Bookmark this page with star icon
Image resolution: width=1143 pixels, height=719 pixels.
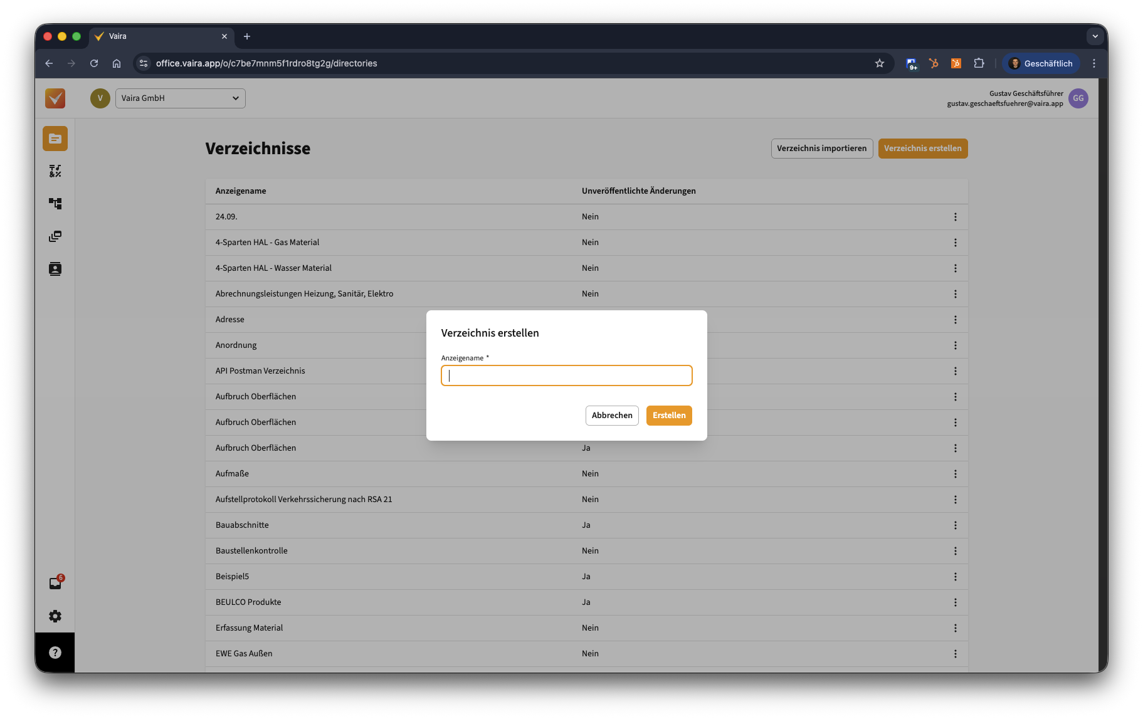click(880, 63)
